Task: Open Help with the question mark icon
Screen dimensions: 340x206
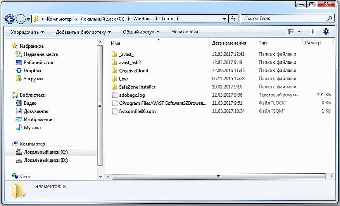Action: (326, 32)
